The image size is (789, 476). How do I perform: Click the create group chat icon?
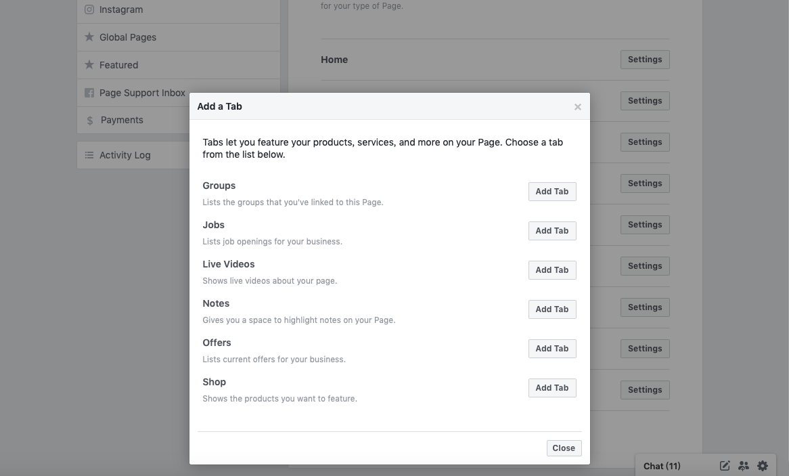click(744, 466)
